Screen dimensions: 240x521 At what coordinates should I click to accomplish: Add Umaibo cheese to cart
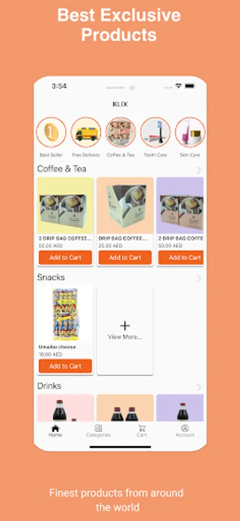[65, 366]
